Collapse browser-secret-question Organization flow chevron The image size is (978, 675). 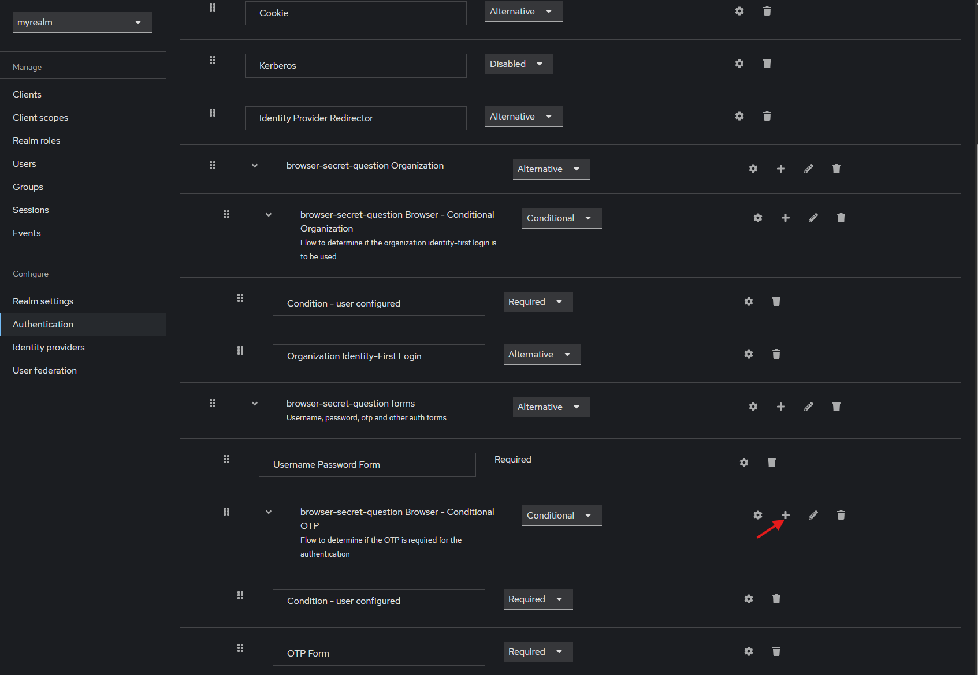click(255, 166)
